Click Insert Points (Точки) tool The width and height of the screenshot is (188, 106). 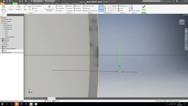(x=120, y=8)
